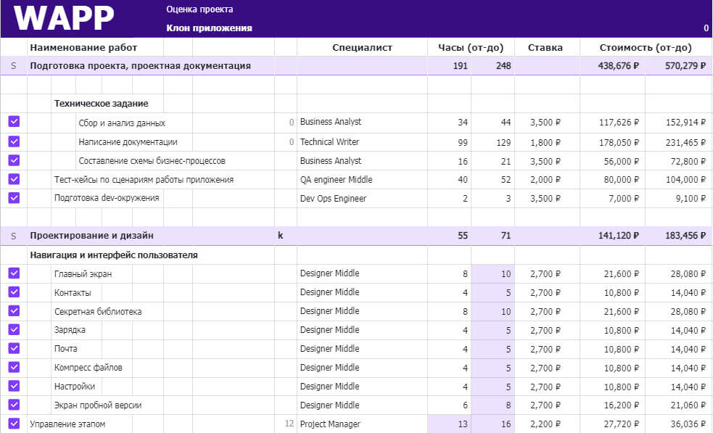The width and height of the screenshot is (713, 433).
Task: Uncheck Составление схемы бизнес-процессов checkbox
Action: [x=14, y=160]
